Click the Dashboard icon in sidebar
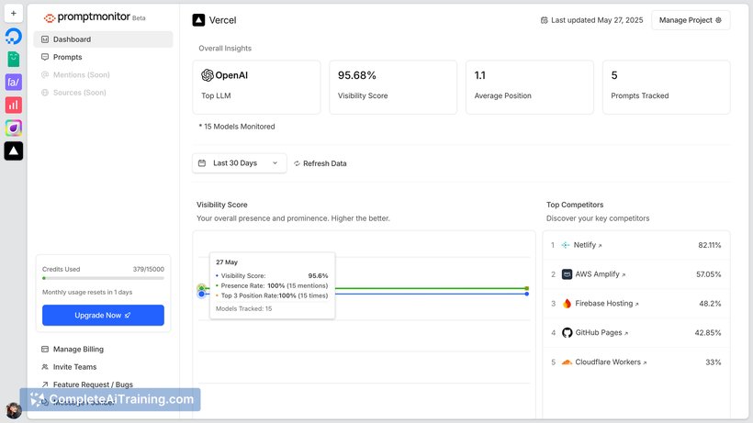The height and width of the screenshot is (423, 753). tap(45, 39)
